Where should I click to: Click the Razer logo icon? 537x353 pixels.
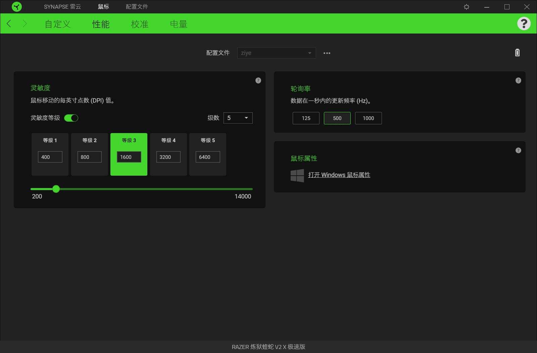click(x=16, y=7)
